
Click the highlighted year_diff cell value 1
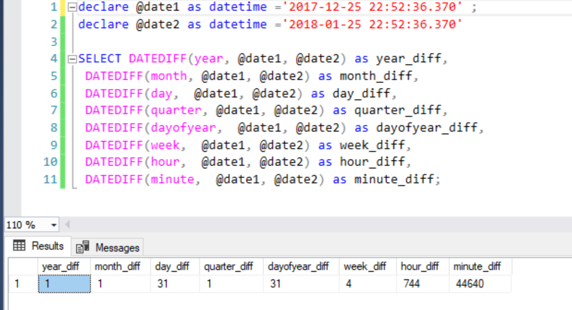[65, 284]
